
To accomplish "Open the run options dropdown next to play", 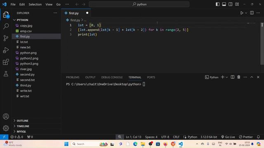I will point(246,13).
